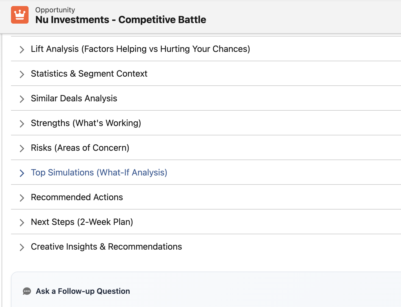Click the Ask a Follow-up Question heading
The image size is (401, 307).
tap(83, 291)
